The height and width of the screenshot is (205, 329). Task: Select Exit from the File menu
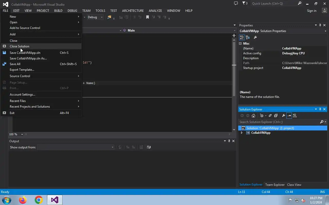(x=41, y=113)
